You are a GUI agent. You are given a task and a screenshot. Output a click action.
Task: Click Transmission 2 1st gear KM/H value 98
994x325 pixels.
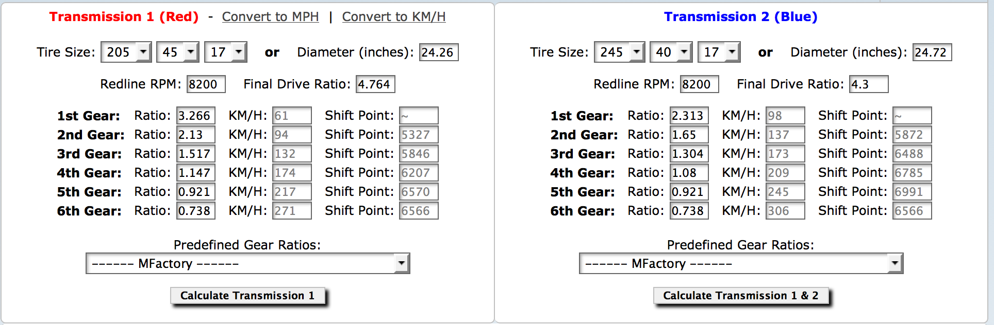785,116
